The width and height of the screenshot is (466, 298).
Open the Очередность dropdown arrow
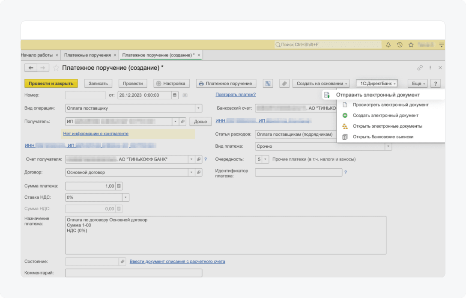click(266, 159)
